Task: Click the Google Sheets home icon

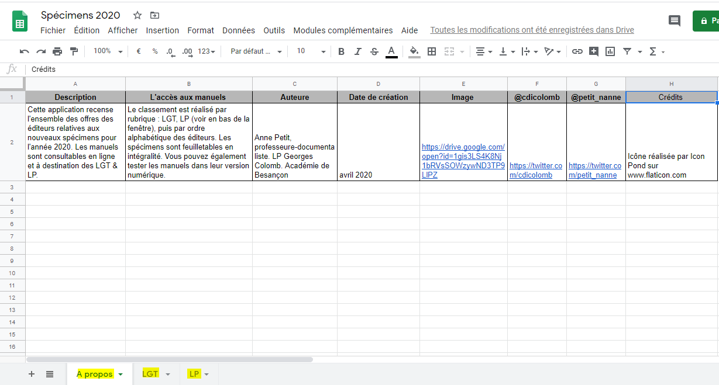Action: (x=20, y=21)
